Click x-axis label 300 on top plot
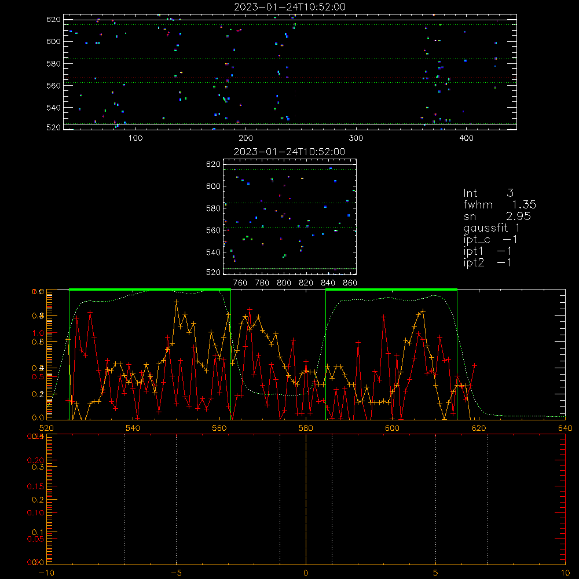The width and height of the screenshot is (579, 579). [x=356, y=138]
